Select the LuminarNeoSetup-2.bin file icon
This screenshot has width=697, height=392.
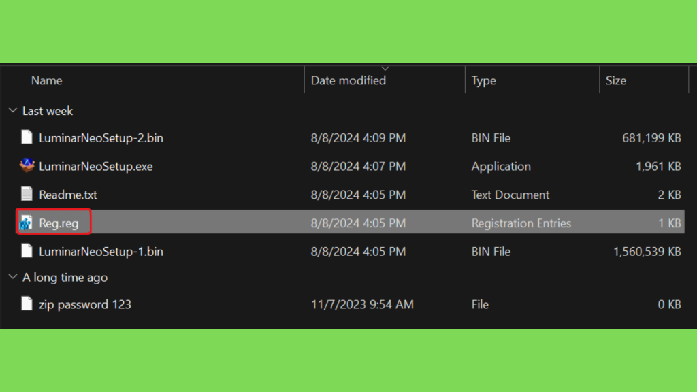pyautogui.click(x=27, y=137)
